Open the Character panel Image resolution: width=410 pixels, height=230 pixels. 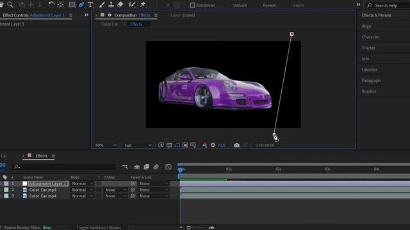click(x=370, y=37)
